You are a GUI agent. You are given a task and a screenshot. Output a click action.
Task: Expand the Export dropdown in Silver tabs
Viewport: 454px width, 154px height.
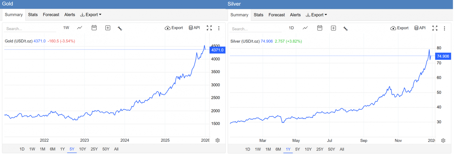click(316, 15)
